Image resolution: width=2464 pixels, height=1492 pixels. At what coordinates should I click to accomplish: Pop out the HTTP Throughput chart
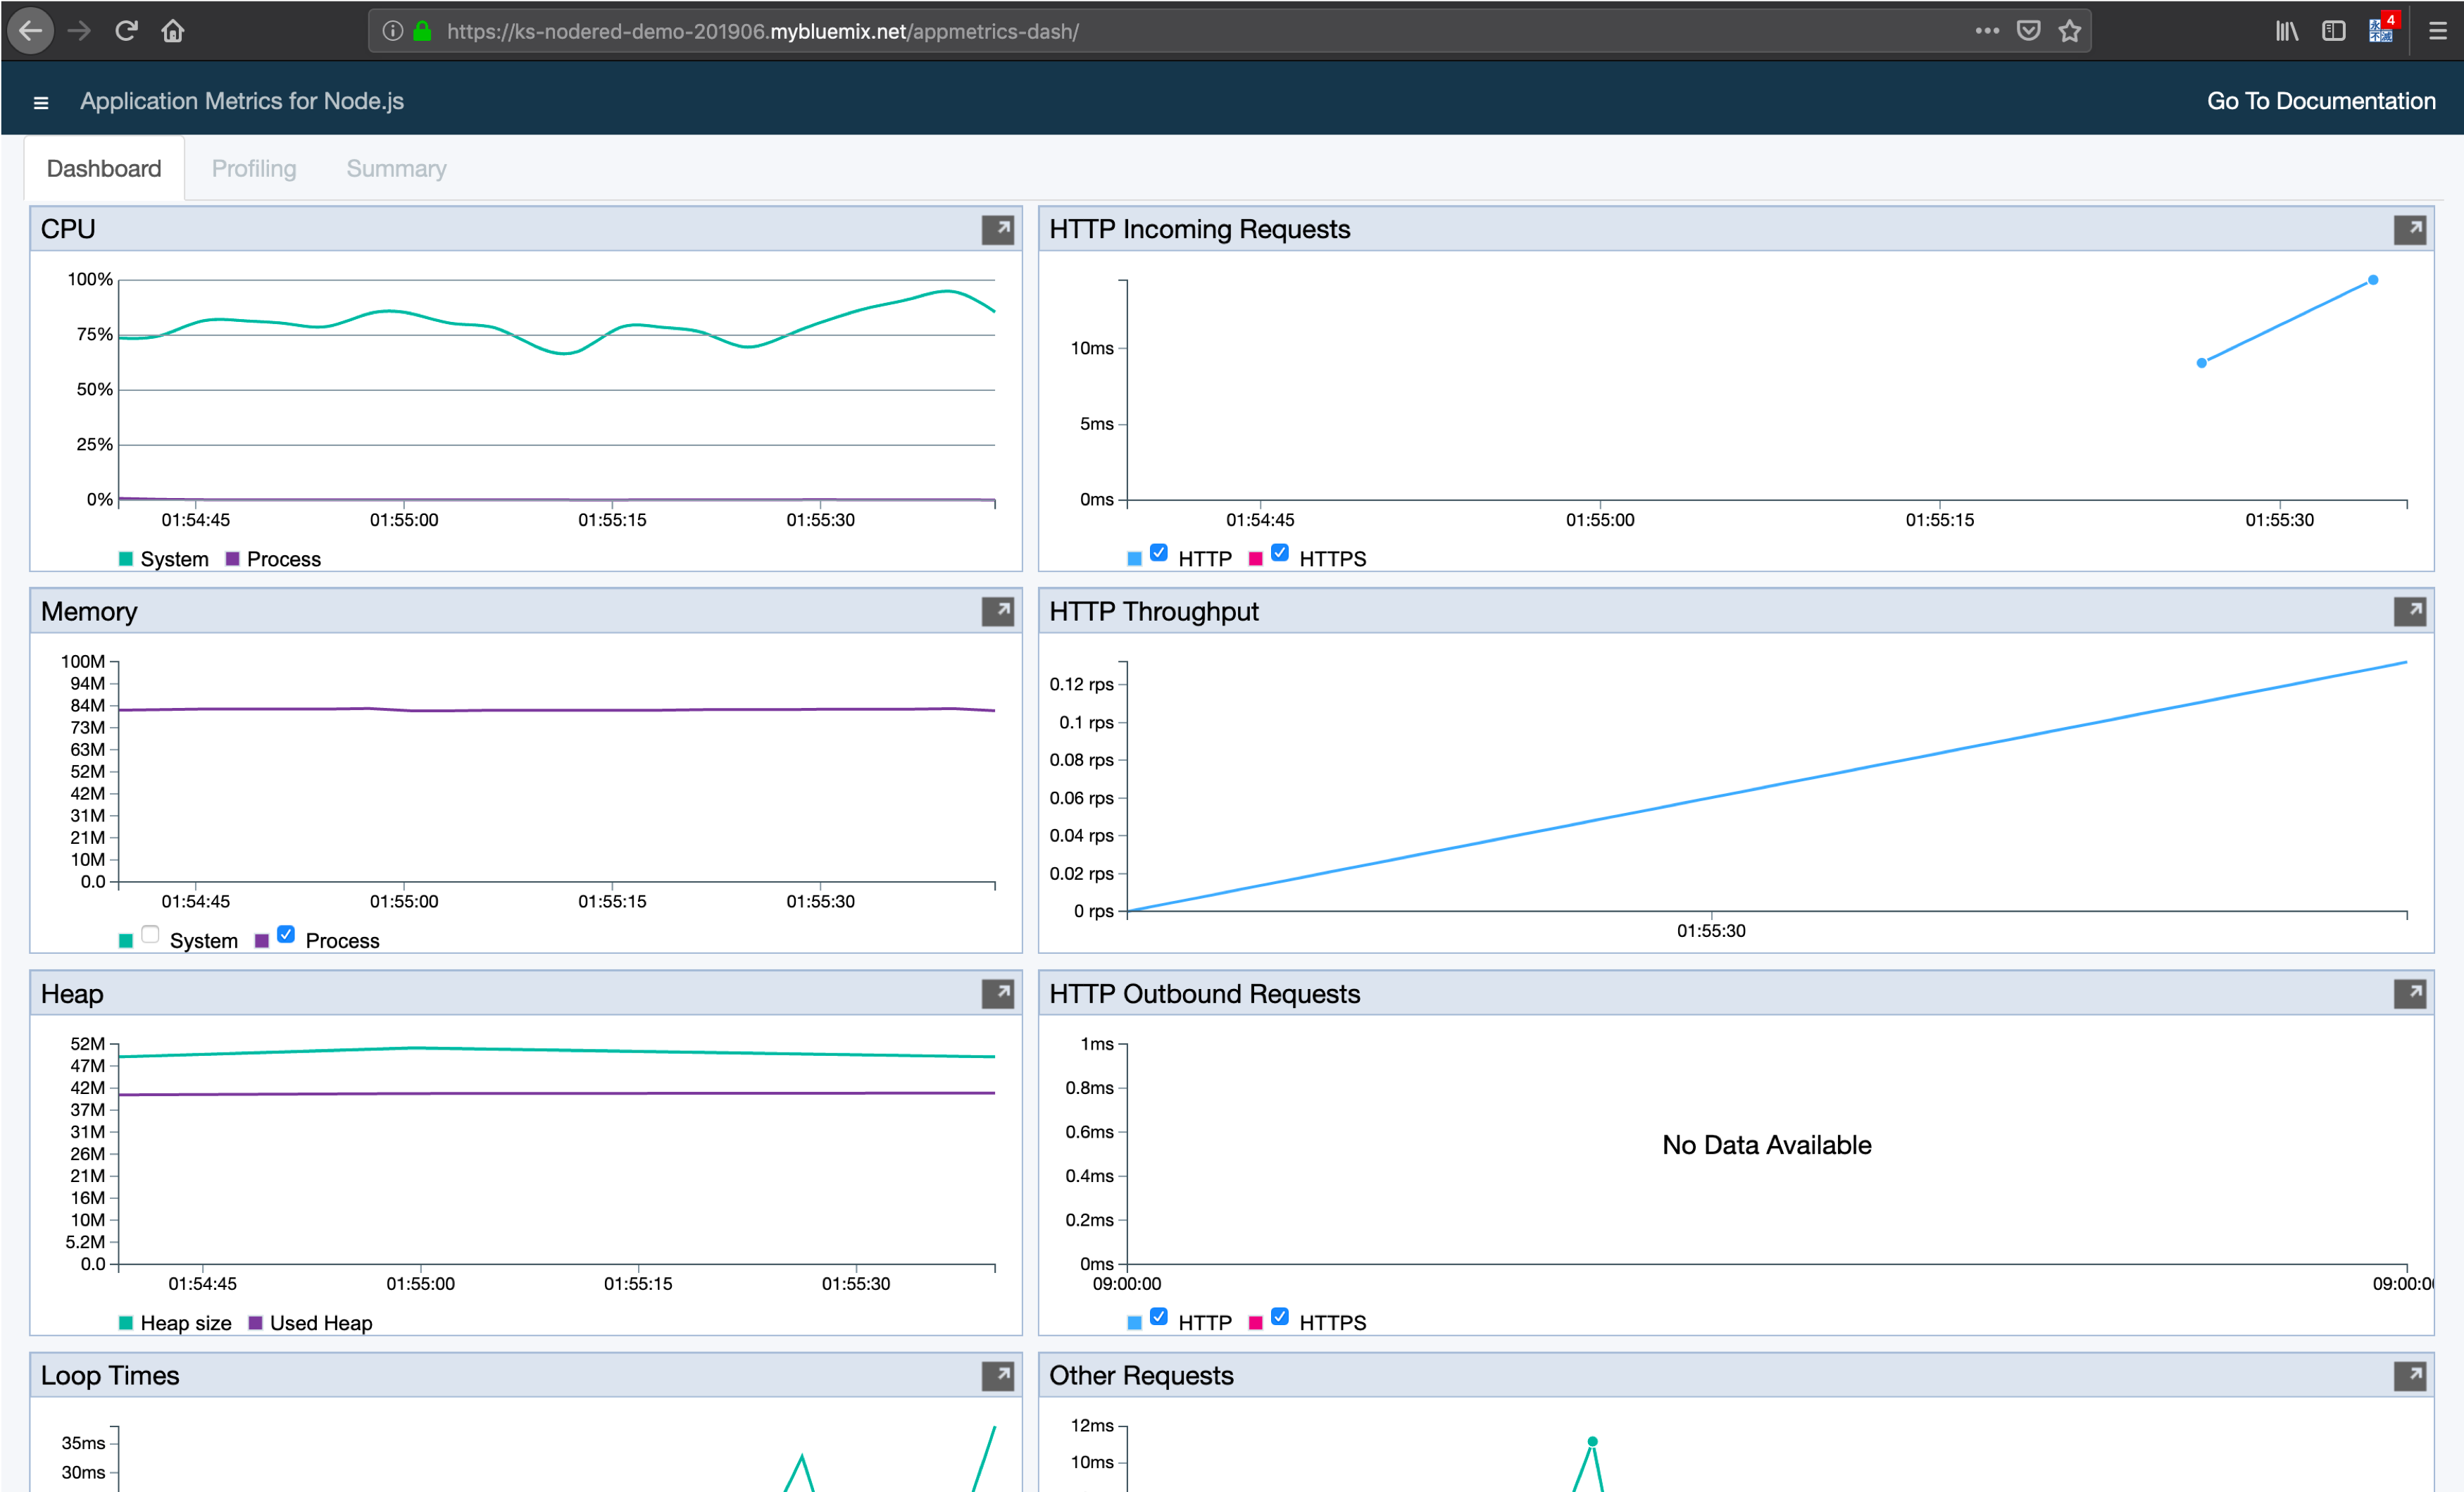coord(2409,611)
